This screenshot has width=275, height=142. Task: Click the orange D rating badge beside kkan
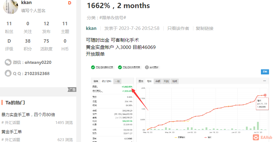coord(70,3)
